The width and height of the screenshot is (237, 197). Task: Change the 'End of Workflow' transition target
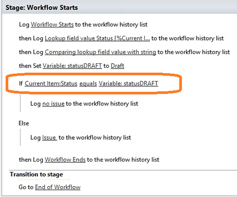click(x=58, y=187)
